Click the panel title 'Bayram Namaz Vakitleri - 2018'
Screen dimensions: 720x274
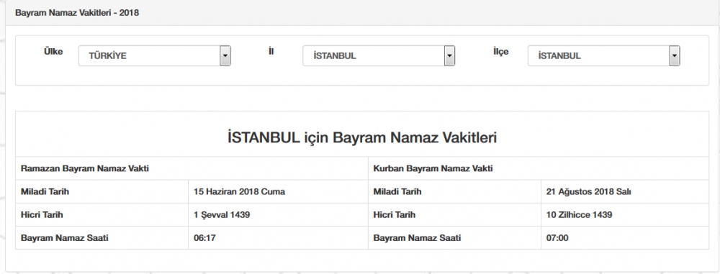[77, 13]
